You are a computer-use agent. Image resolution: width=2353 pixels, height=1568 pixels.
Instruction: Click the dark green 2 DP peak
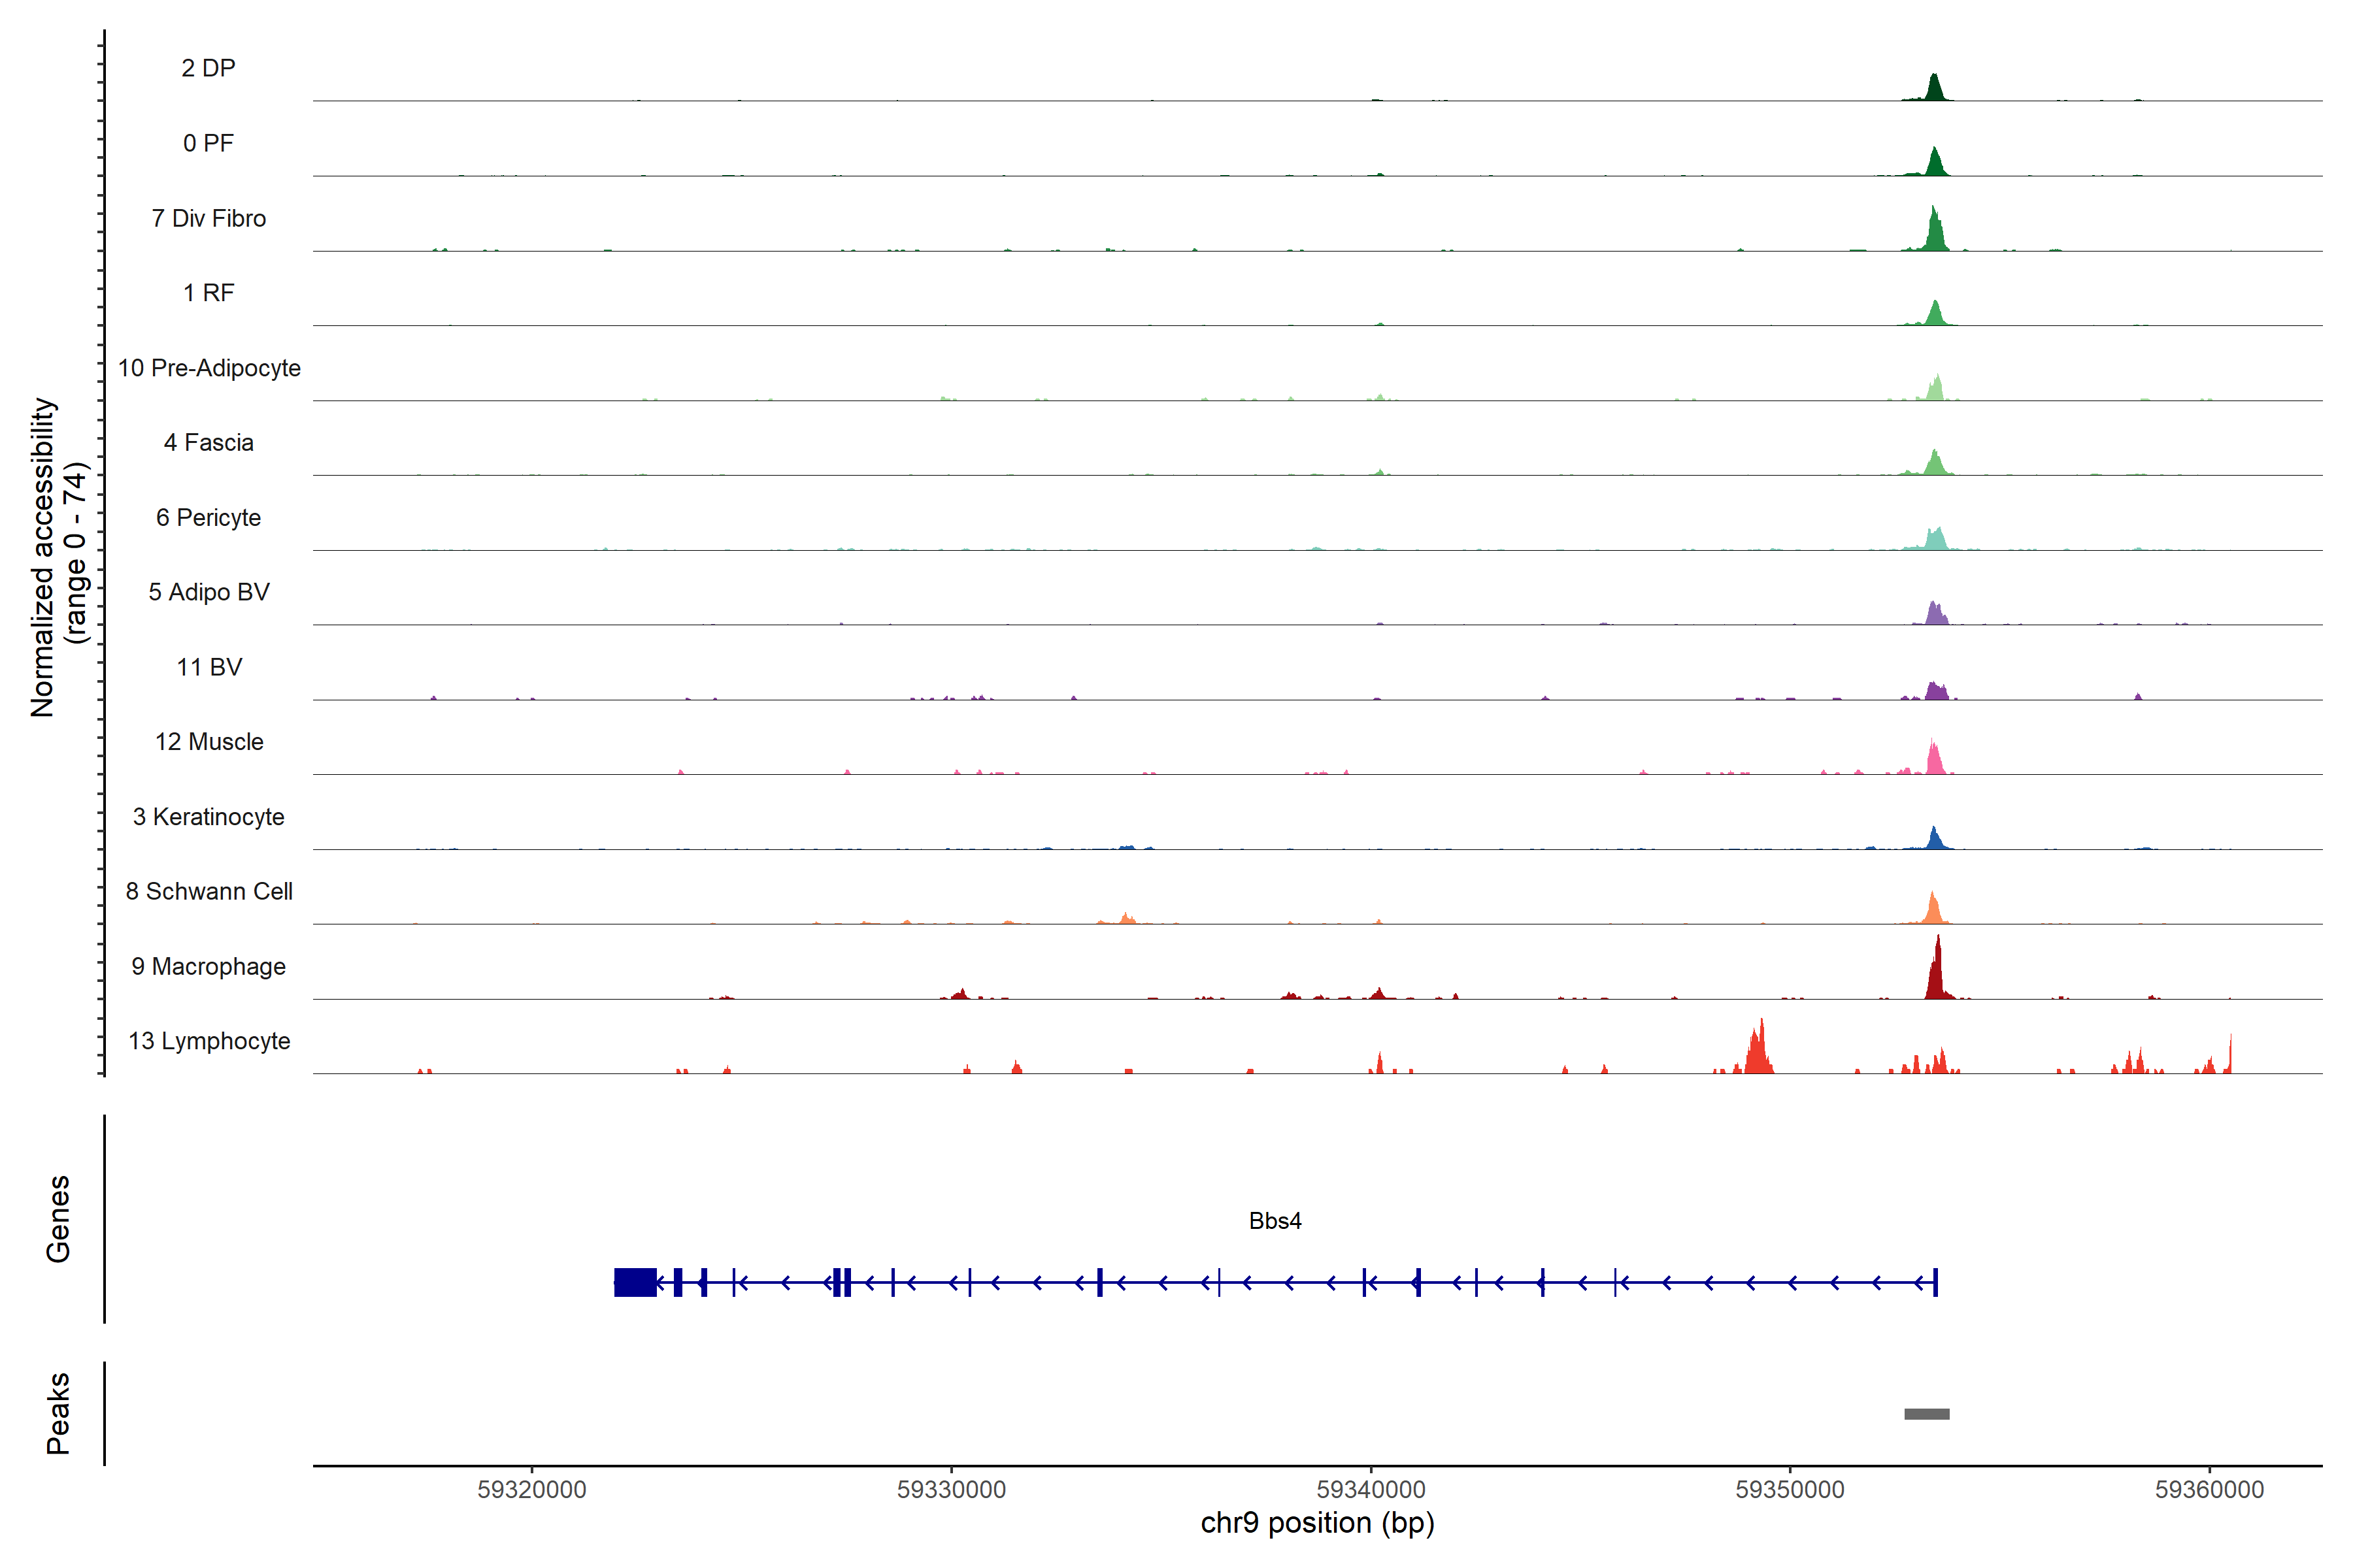point(1934,89)
